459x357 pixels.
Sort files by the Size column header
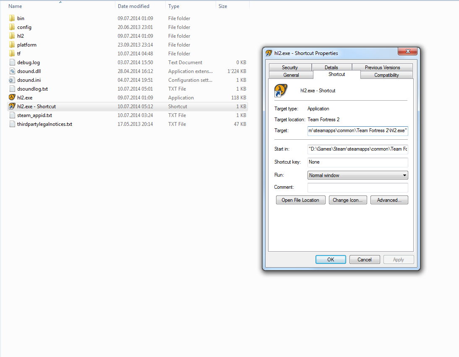pyautogui.click(x=223, y=6)
